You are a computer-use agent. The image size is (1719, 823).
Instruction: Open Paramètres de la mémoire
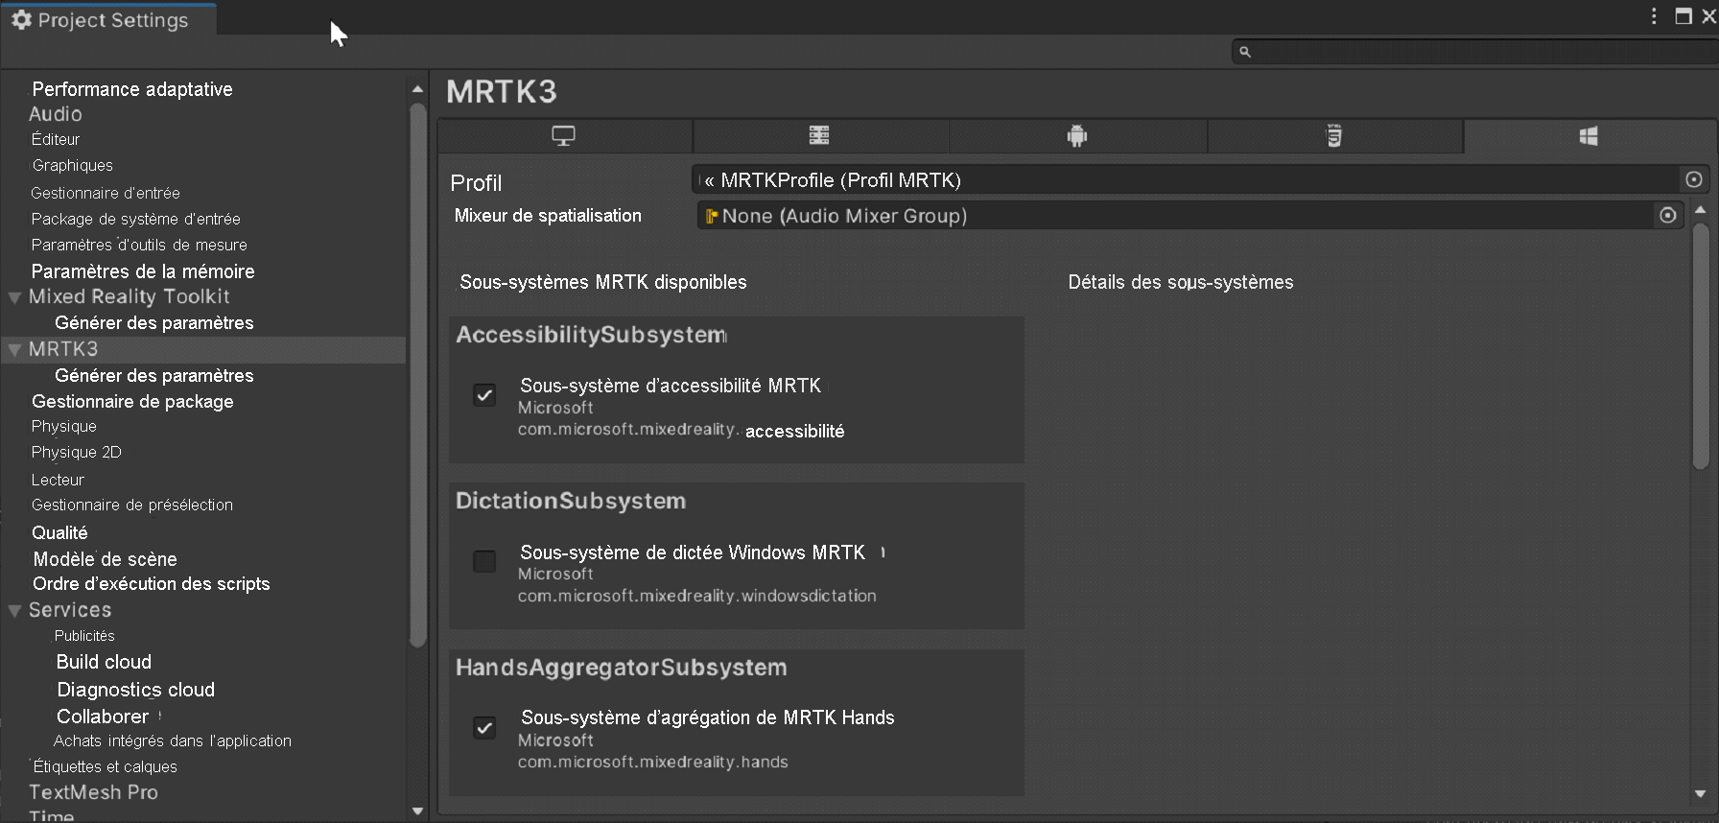[143, 271]
